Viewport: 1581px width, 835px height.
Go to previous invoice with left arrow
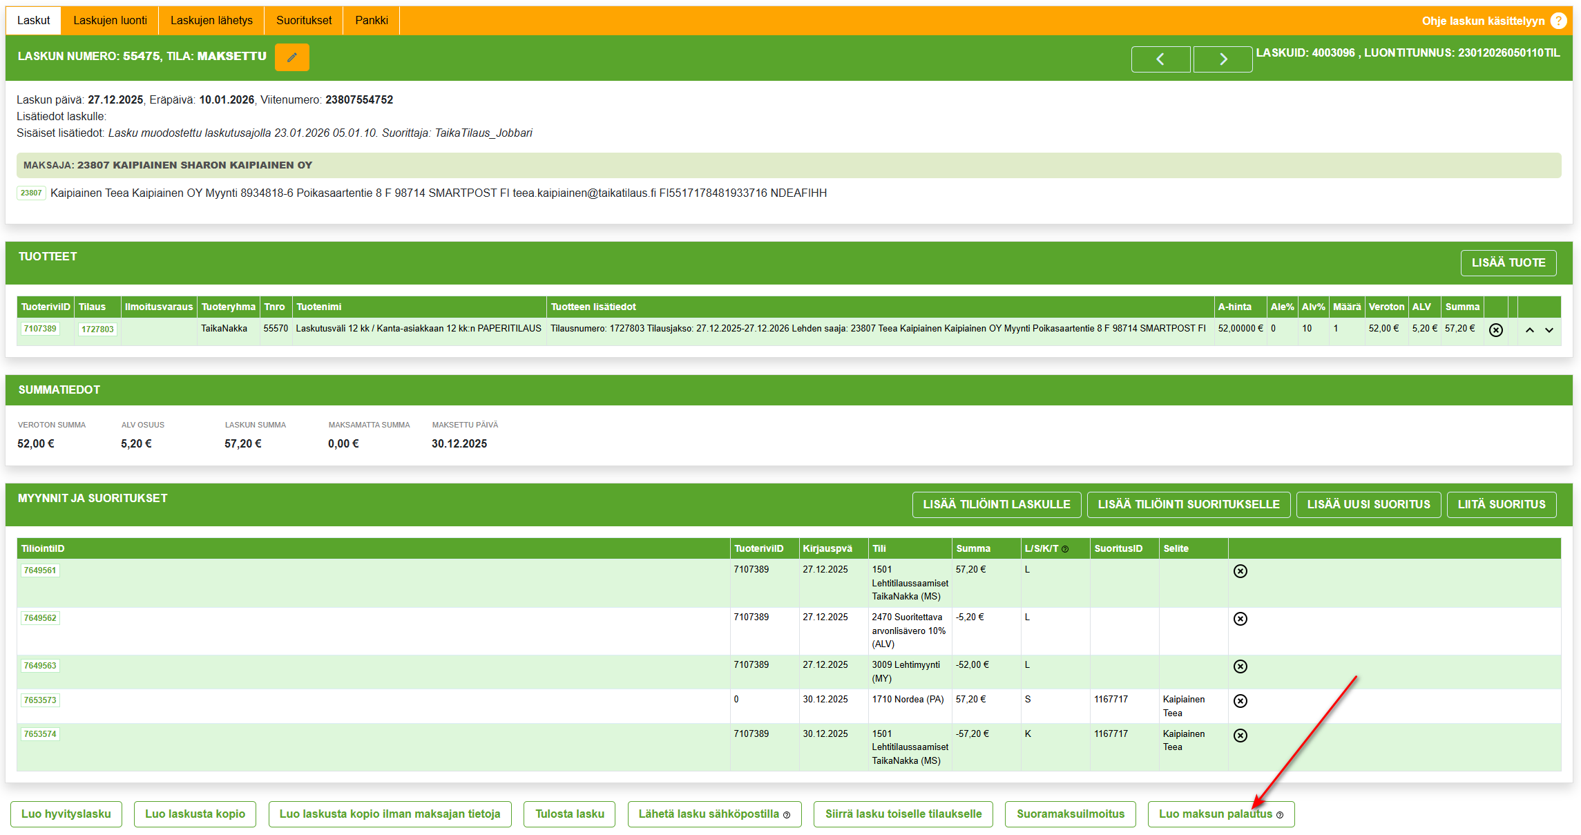(x=1160, y=59)
